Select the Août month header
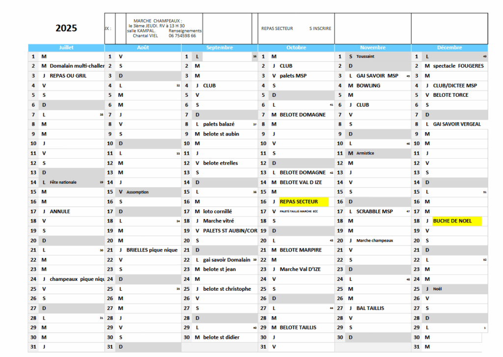Image resolution: width=503 pixels, height=357 pixels. coord(143,48)
